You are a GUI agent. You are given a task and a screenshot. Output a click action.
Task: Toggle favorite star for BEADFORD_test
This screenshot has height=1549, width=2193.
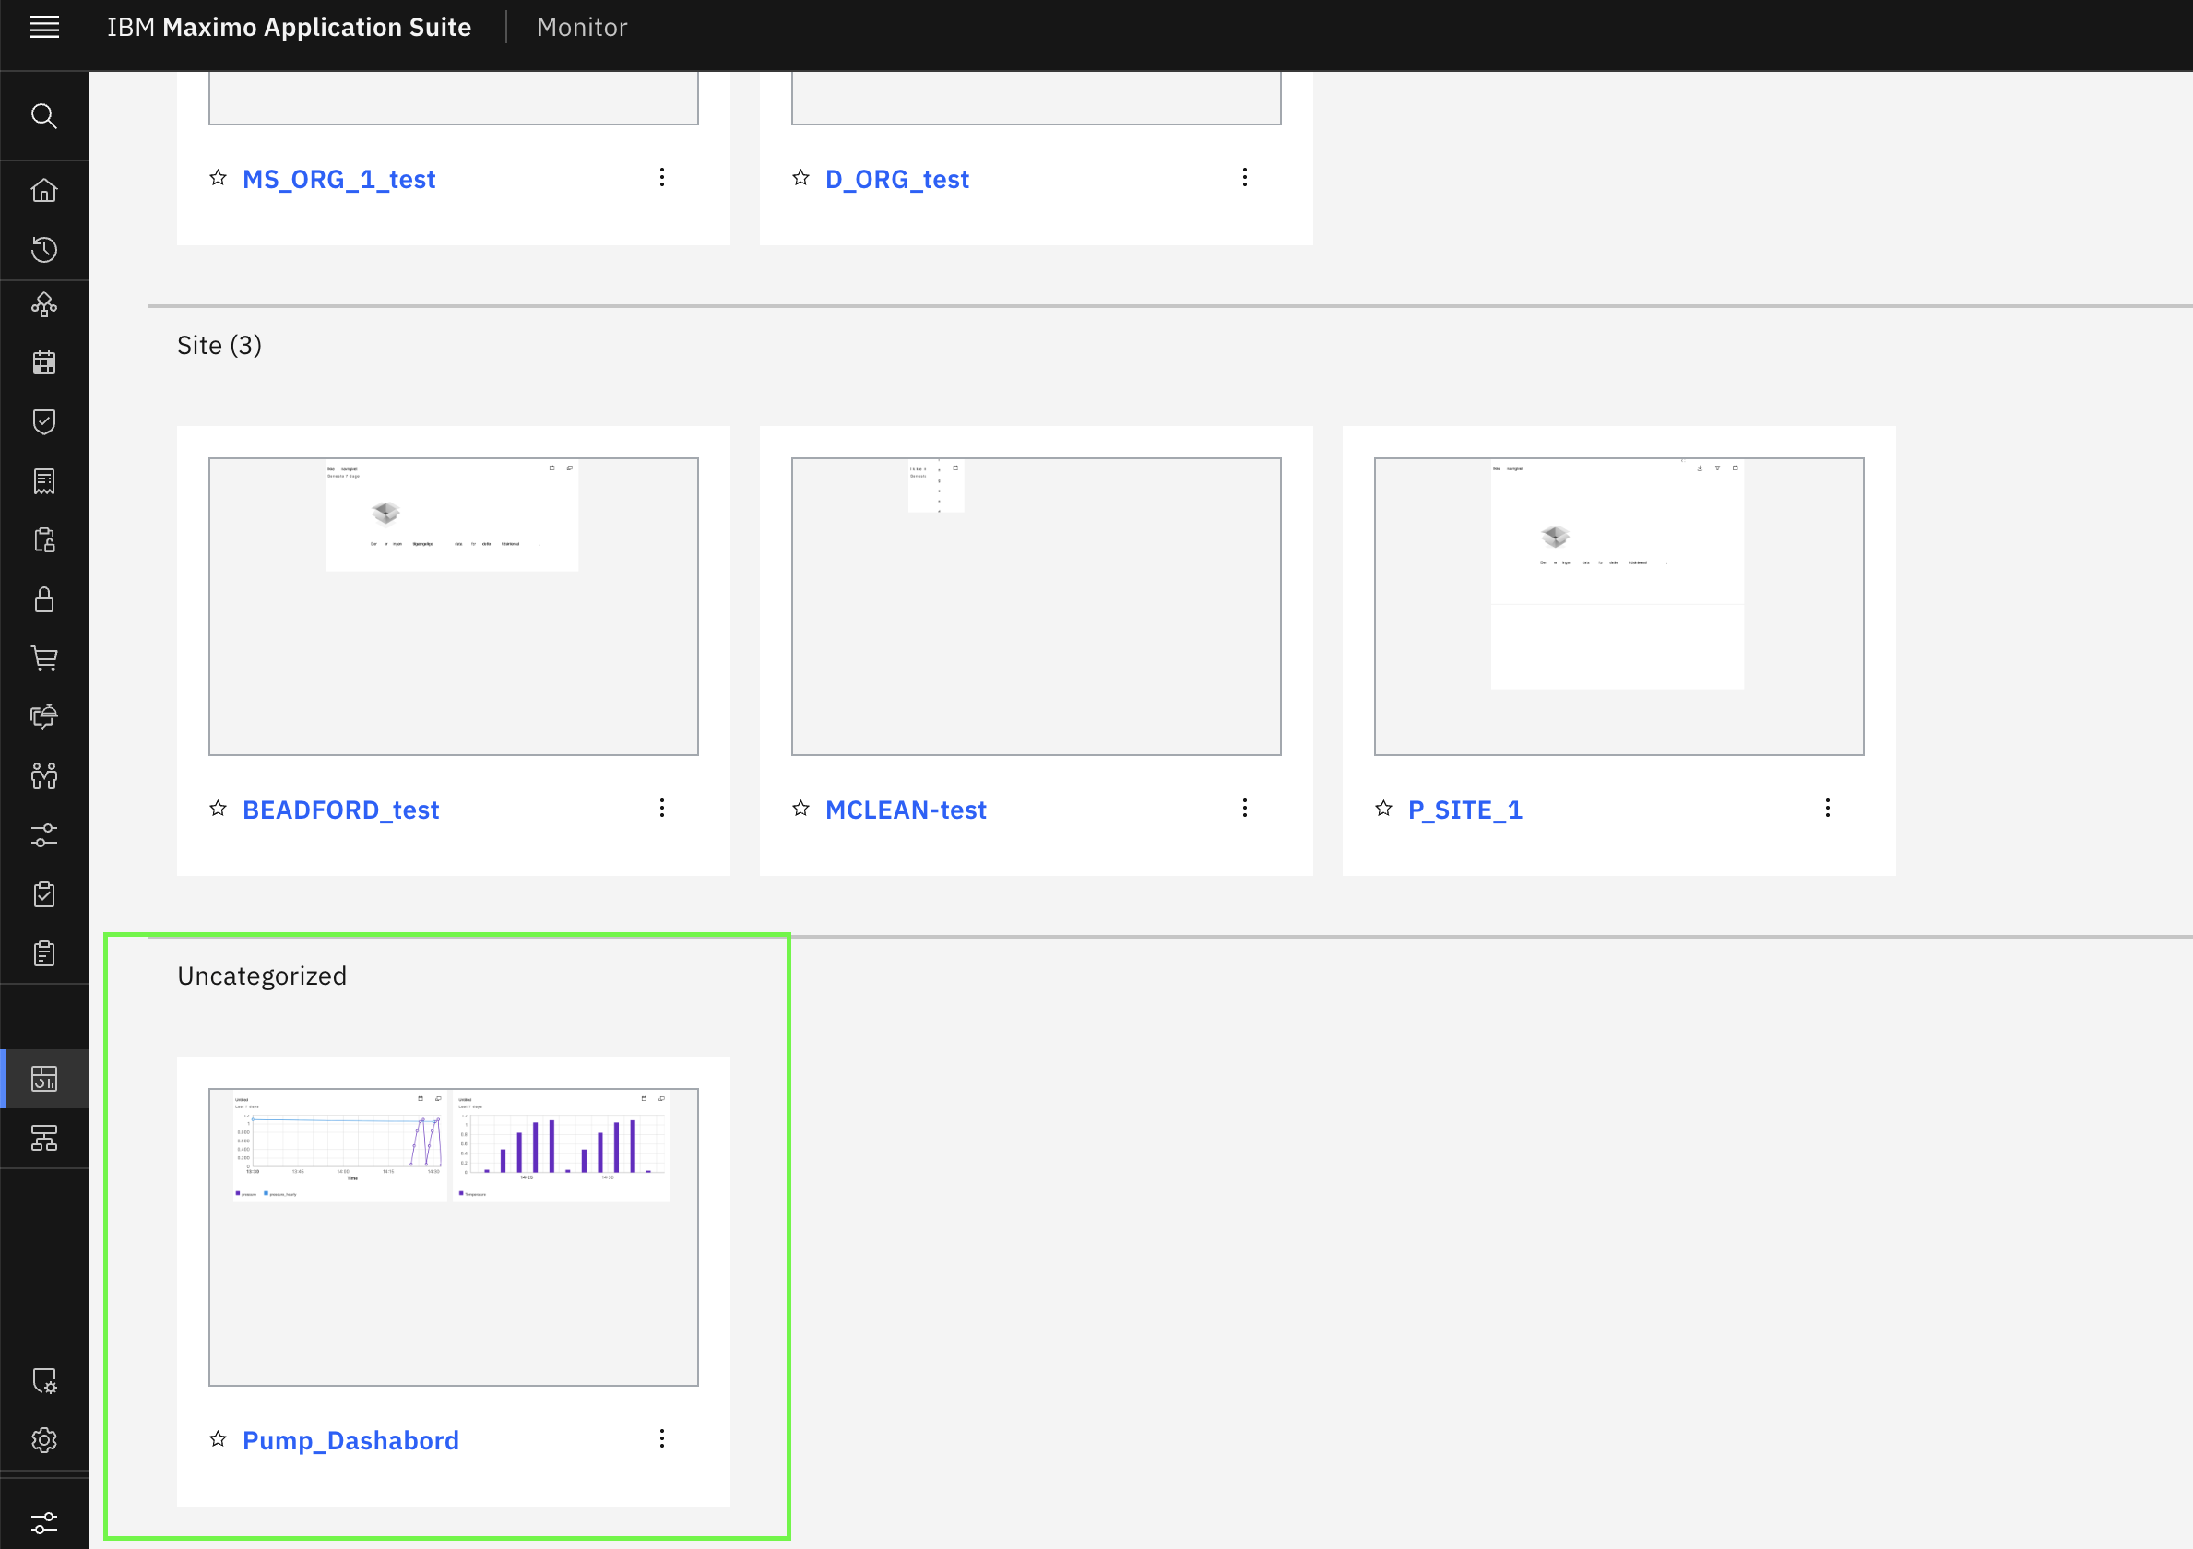pos(218,808)
